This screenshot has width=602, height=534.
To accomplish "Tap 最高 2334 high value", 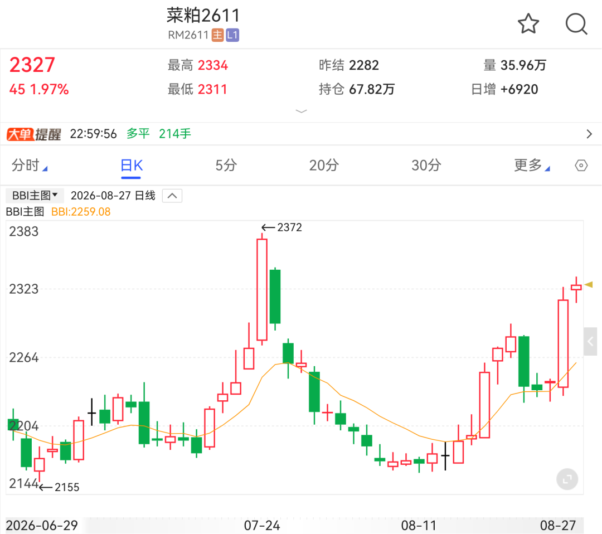I will point(198,65).
